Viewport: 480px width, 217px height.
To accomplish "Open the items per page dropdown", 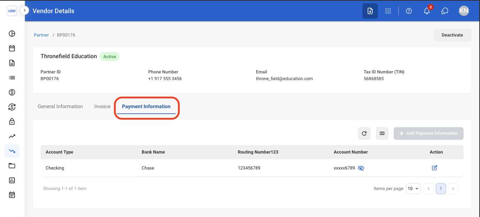I will (x=414, y=189).
